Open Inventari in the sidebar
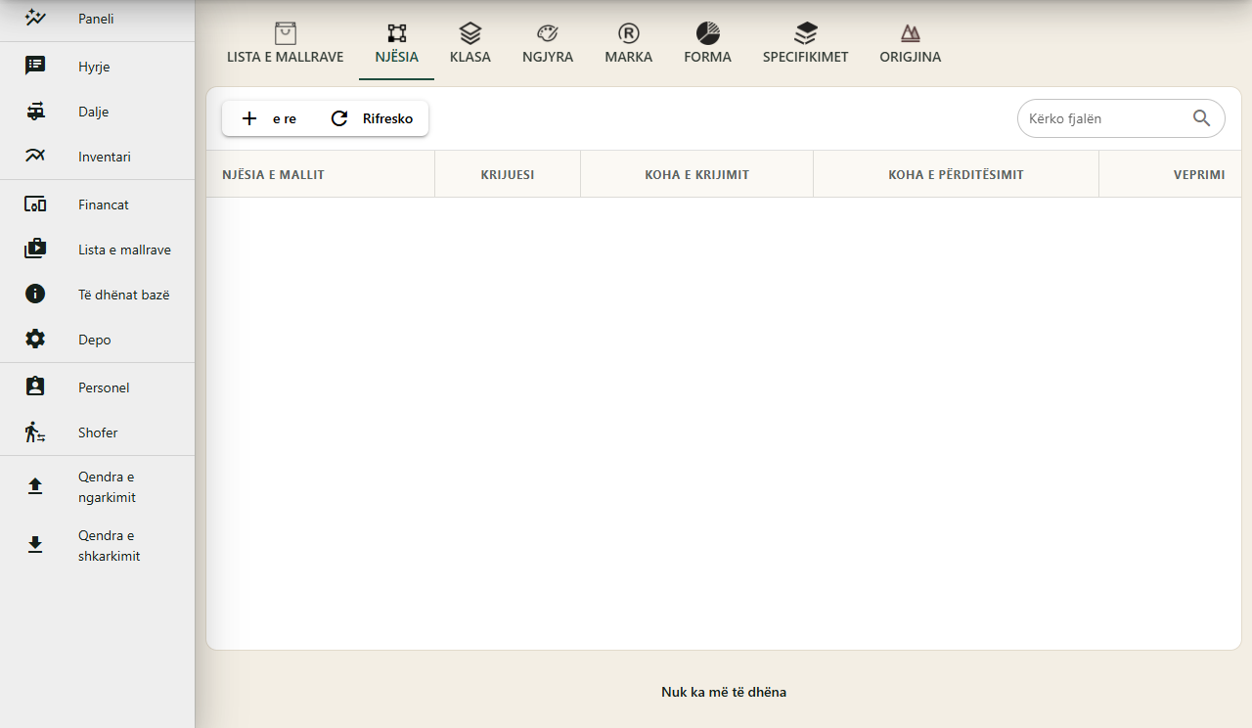 pos(97,157)
